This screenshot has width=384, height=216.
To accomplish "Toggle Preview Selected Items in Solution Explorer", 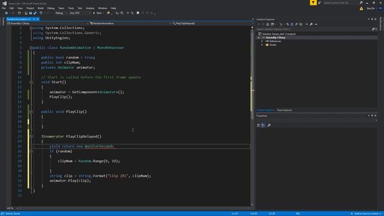I will [316, 24].
